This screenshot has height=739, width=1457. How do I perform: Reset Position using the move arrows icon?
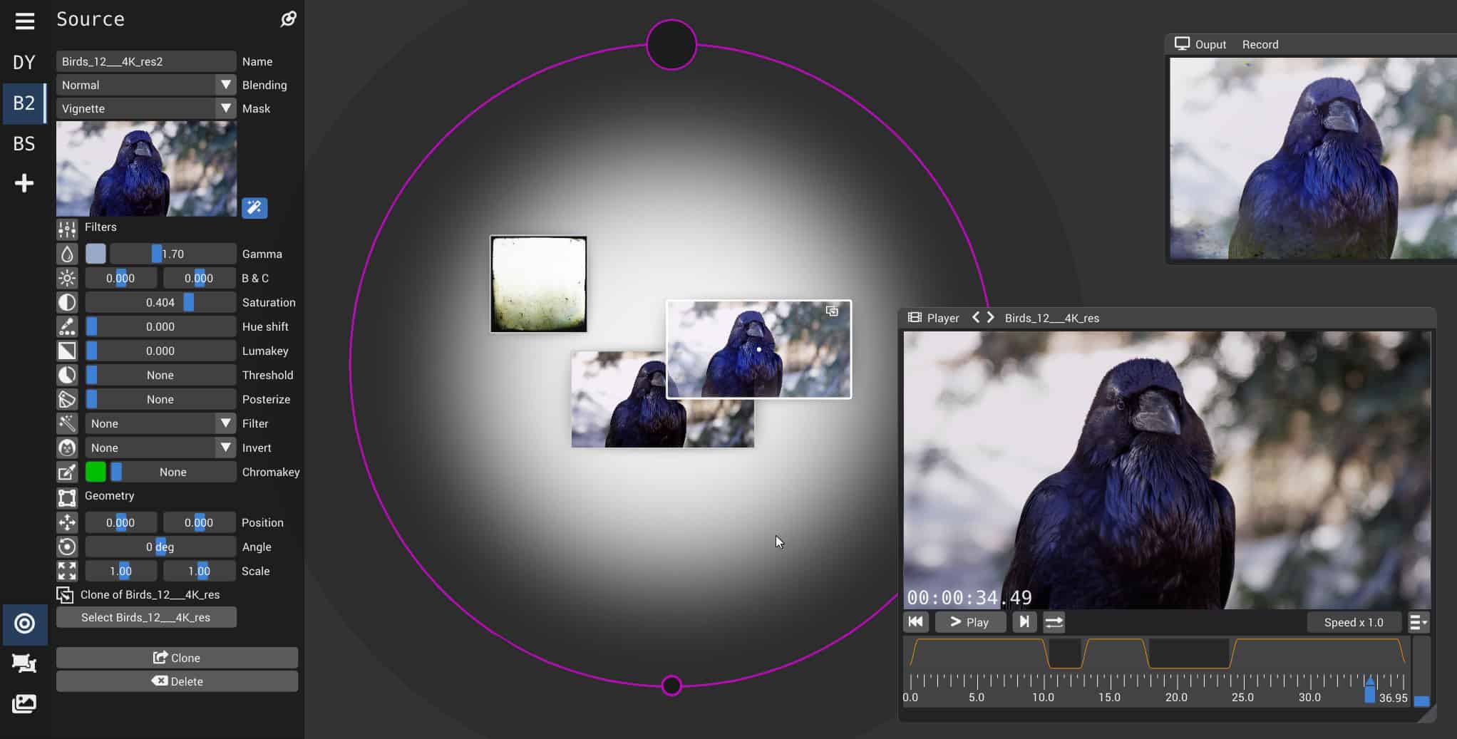coord(67,522)
